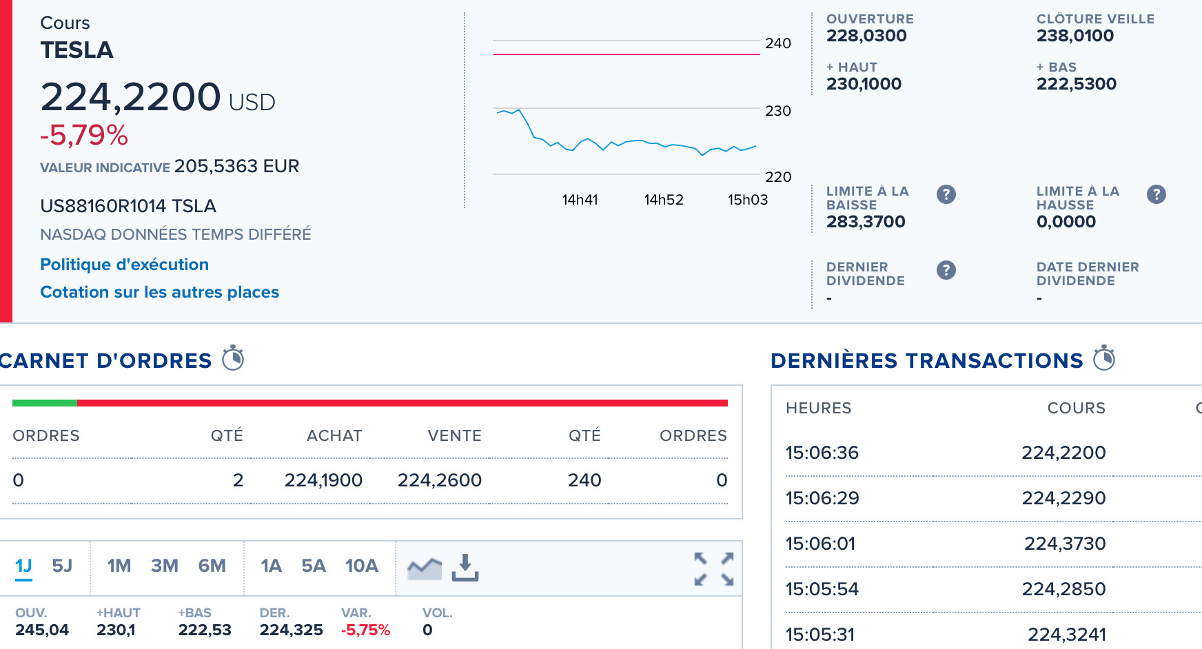Select the 10A chart period
The width and height of the screenshot is (1202, 649).
[362, 566]
